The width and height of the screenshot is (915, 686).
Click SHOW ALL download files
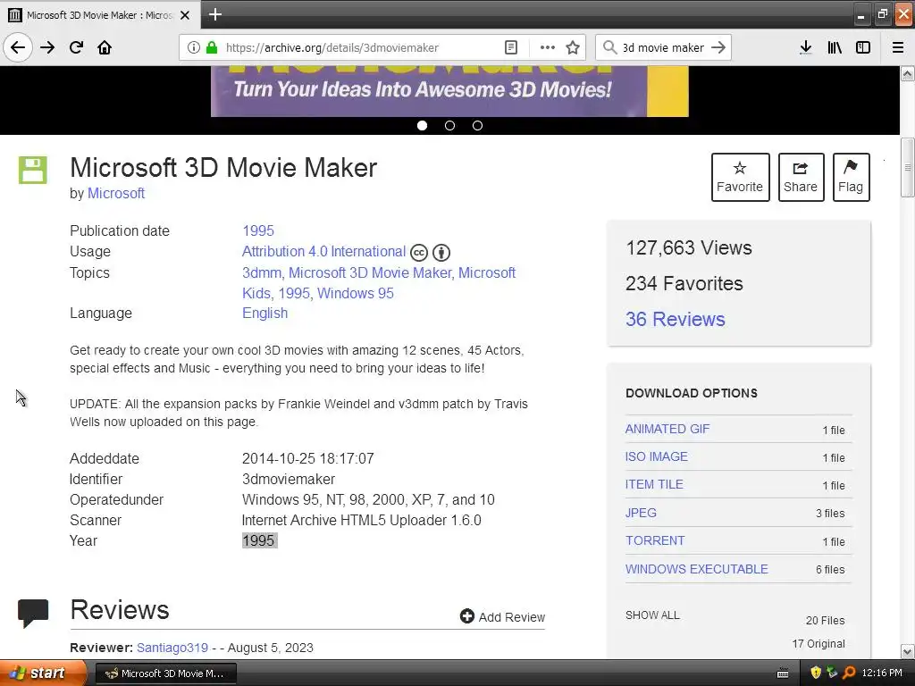pos(652,615)
